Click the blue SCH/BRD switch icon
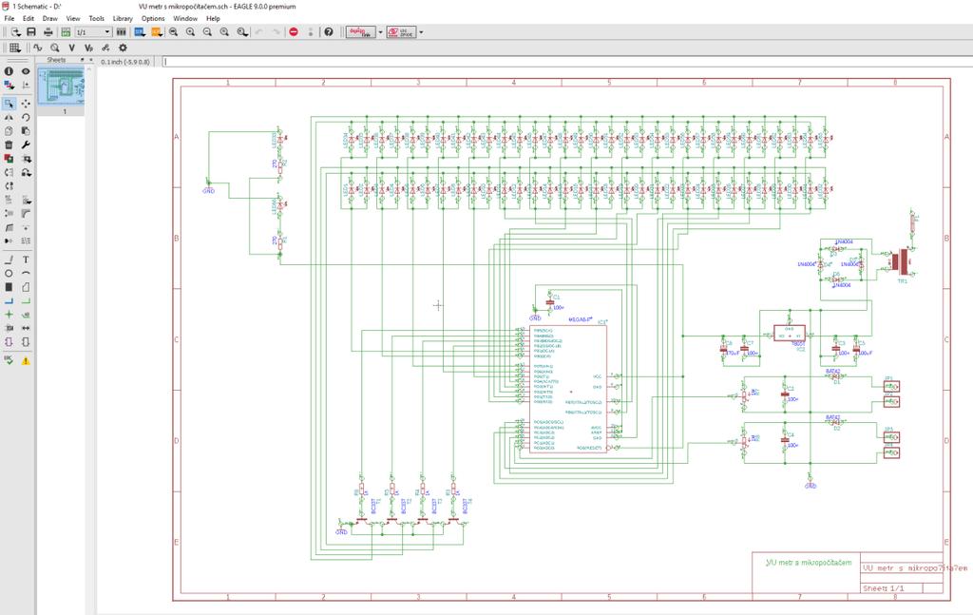The image size is (973, 615). 139,31
